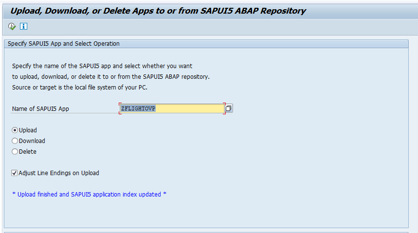Open the program information icon

click(x=23, y=26)
